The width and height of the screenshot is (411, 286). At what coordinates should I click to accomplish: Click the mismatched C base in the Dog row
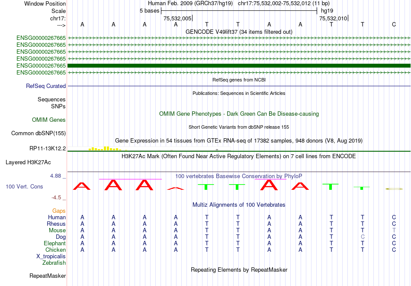pos(363,237)
